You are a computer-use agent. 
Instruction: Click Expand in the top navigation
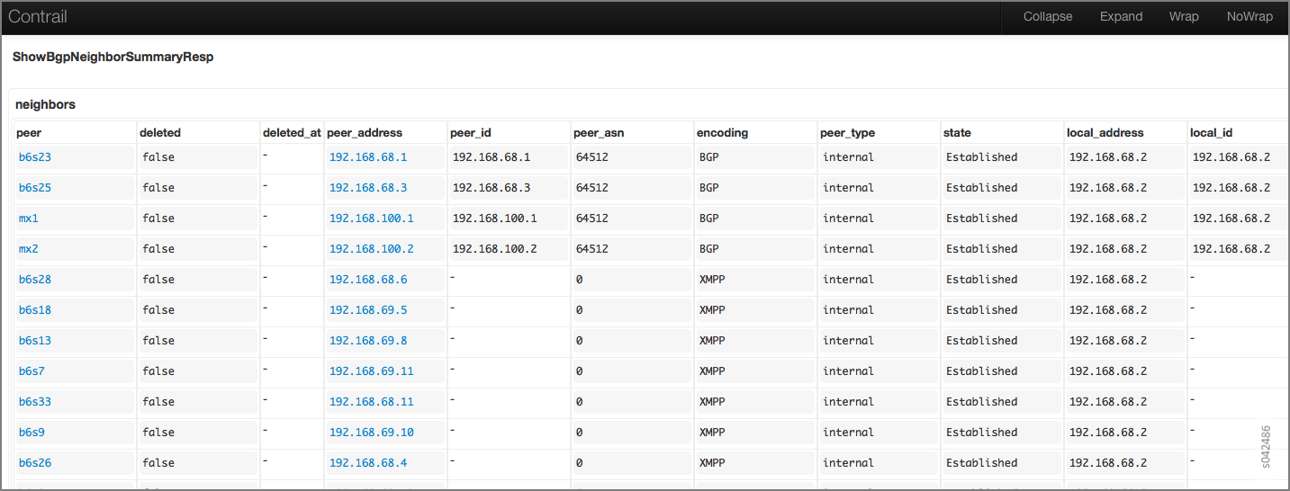pos(1121,17)
